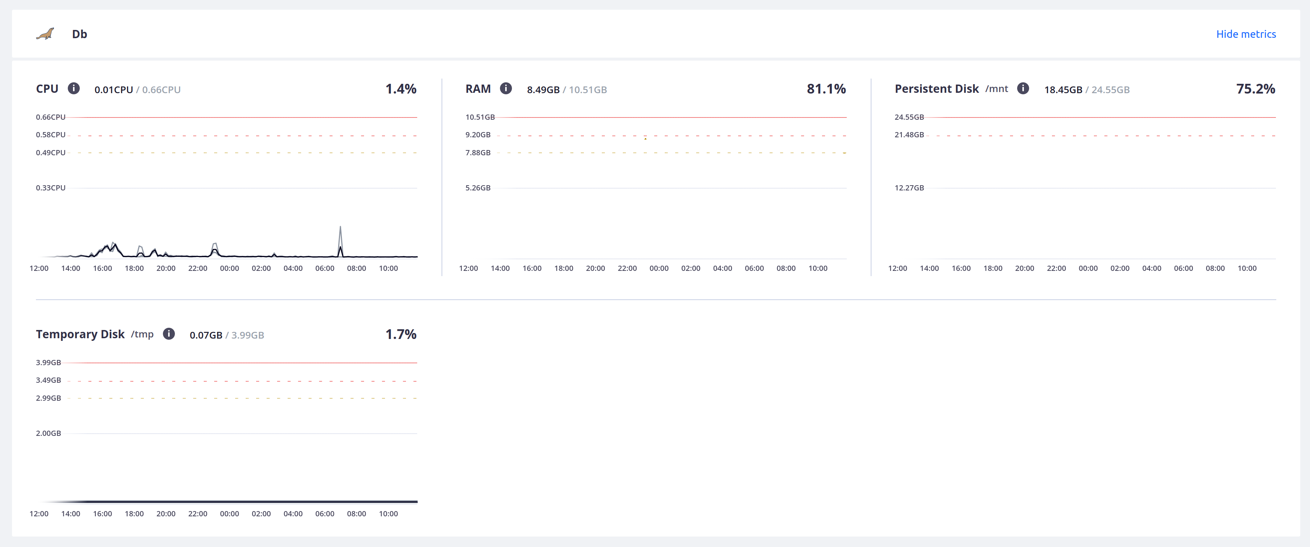Click the RAM info icon

point(506,88)
